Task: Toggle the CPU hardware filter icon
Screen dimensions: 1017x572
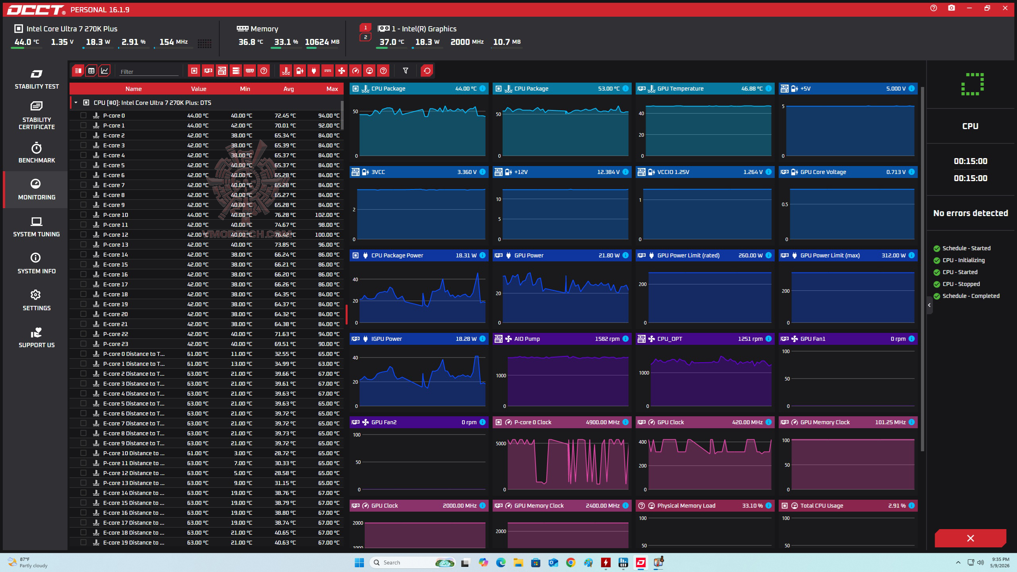Action: click(194, 71)
